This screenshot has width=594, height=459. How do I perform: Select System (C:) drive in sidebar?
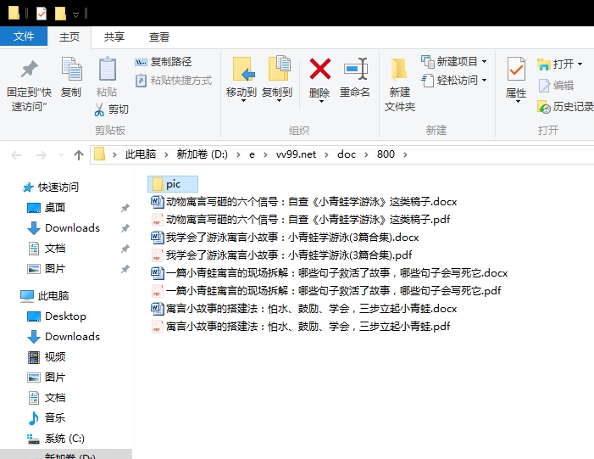[56, 439]
